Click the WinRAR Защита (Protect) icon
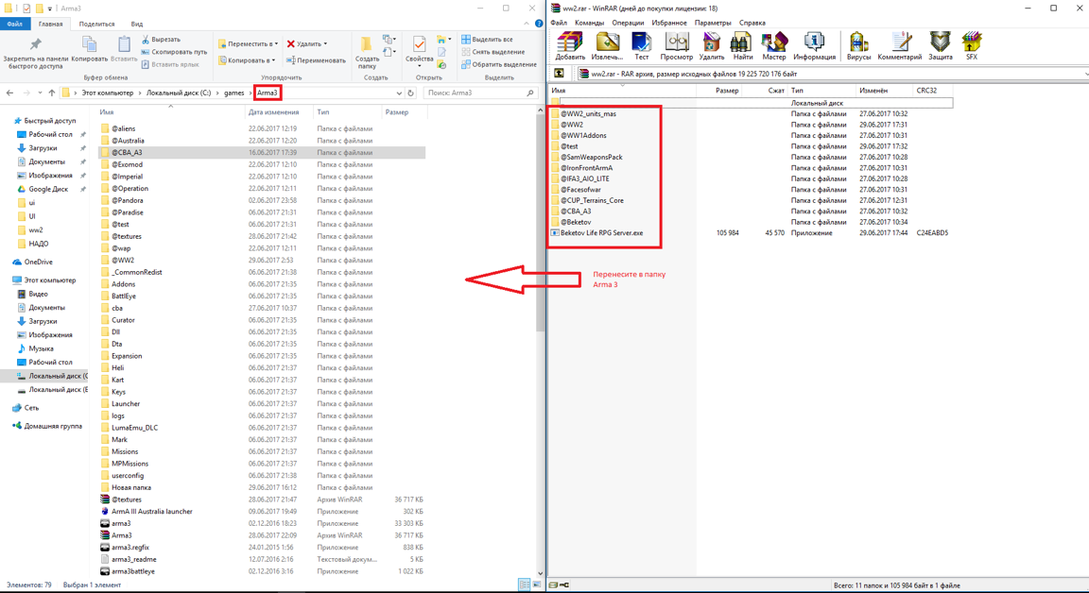Image resolution: width=1089 pixels, height=593 pixels. (x=941, y=45)
